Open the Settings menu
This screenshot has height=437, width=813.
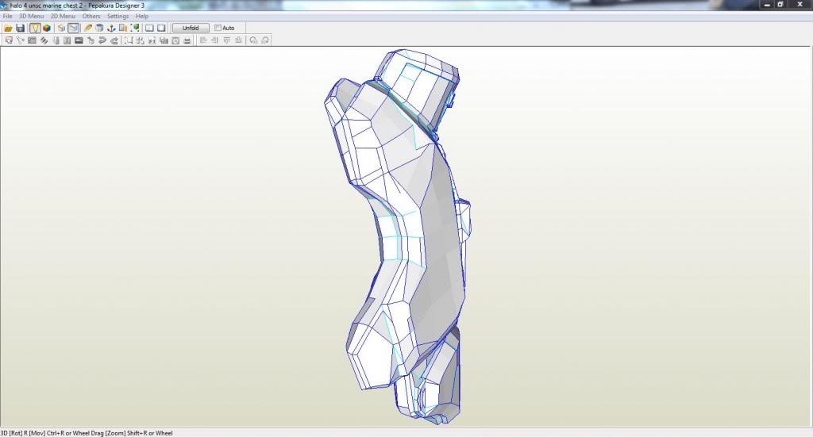click(118, 16)
